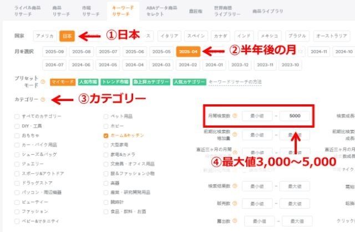This screenshot has height=232, width=355.
Task: Check the ビューティー category
Action: point(17,202)
